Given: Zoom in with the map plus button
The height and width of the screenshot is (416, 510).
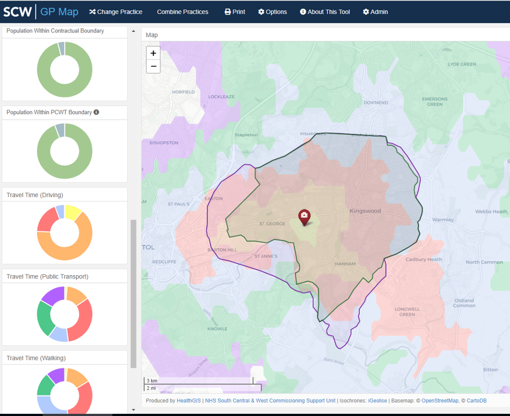Looking at the screenshot, I should click(x=153, y=53).
